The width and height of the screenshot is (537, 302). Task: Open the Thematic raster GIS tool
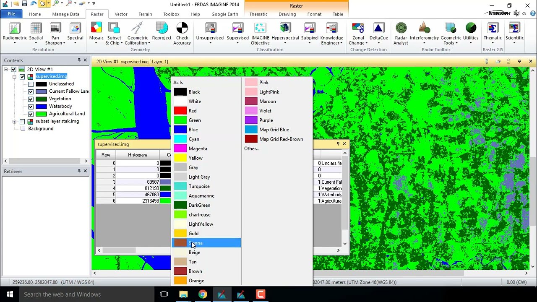(x=493, y=33)
